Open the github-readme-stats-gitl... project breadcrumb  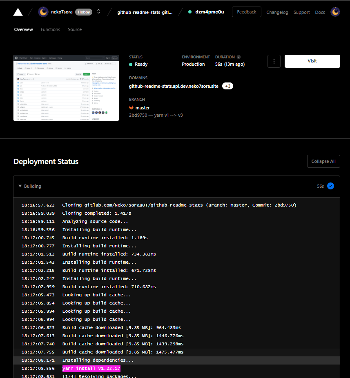click(145, 12)
